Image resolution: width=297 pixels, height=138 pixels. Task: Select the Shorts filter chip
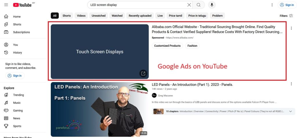tap(67, 16)
